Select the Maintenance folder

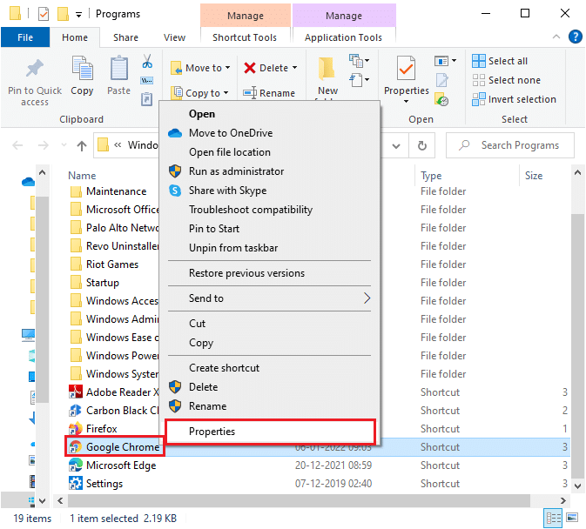pos(108,191)
